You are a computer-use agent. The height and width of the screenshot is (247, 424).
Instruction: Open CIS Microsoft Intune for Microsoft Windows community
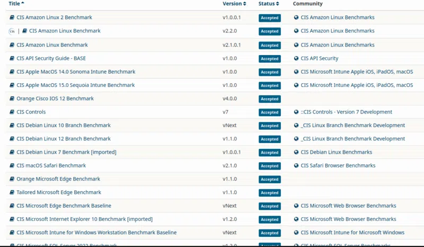(x=352, y=232)
